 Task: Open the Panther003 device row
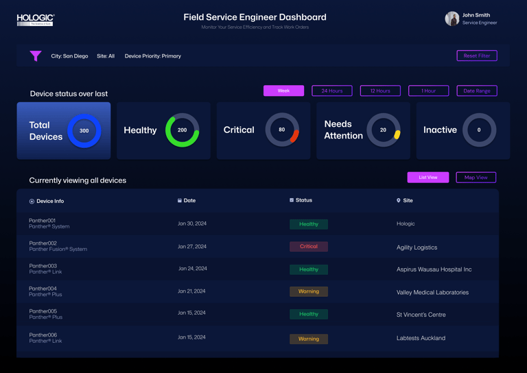[258, 269]
